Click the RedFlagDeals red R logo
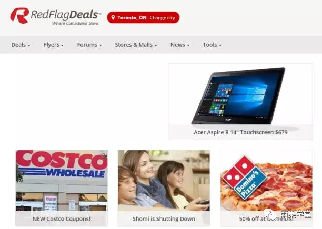322x229 pixels. pos(19,16)
